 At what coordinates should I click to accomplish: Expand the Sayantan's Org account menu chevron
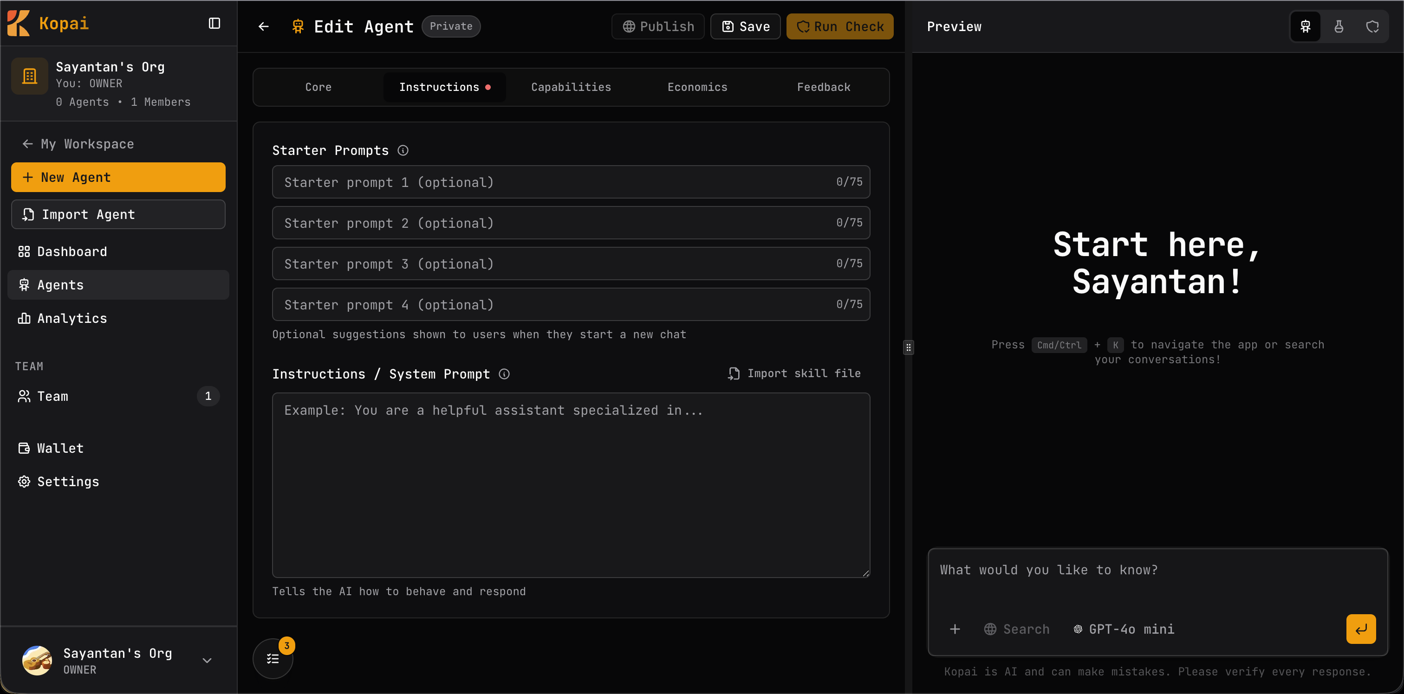point(207,660)
